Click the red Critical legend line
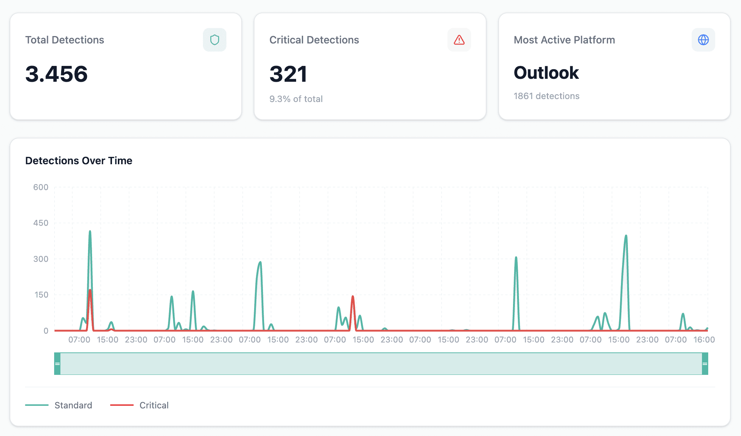Viewport: 741px width, 436px height. tap(122, 405)
